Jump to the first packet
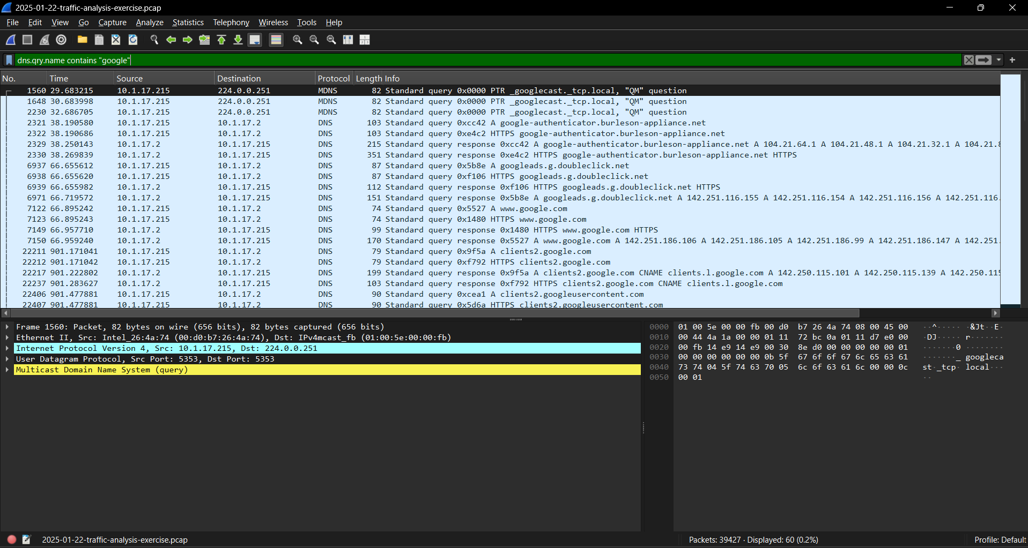 point(221,40)
